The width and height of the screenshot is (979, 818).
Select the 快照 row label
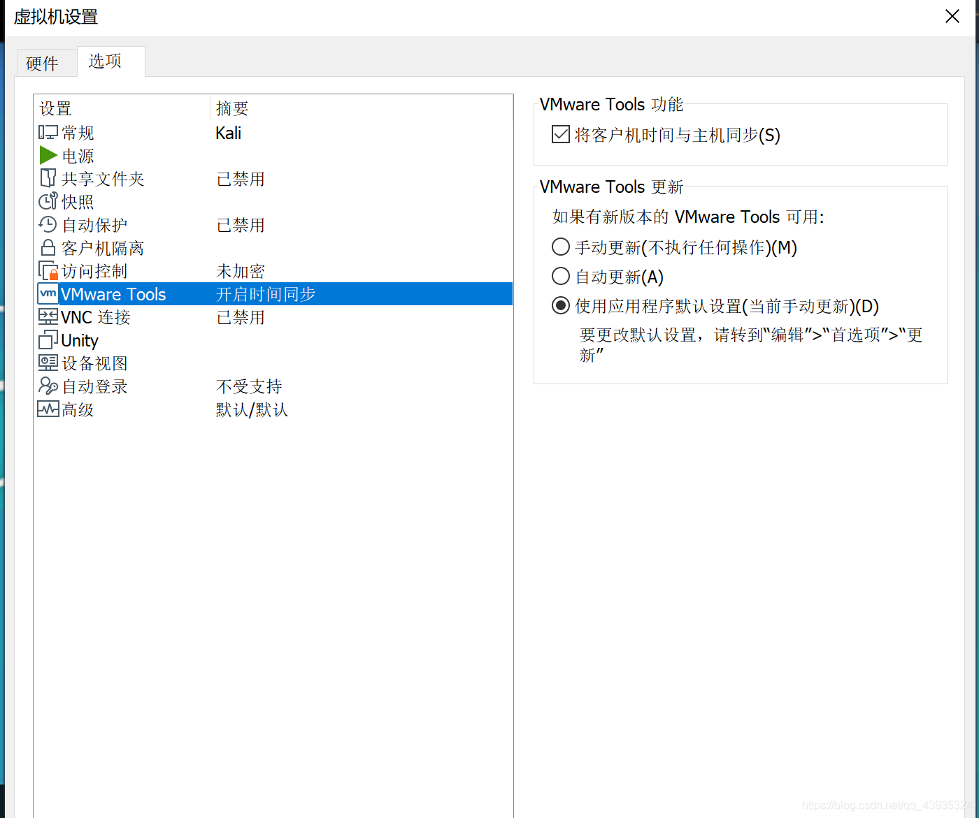click(78, 202)
